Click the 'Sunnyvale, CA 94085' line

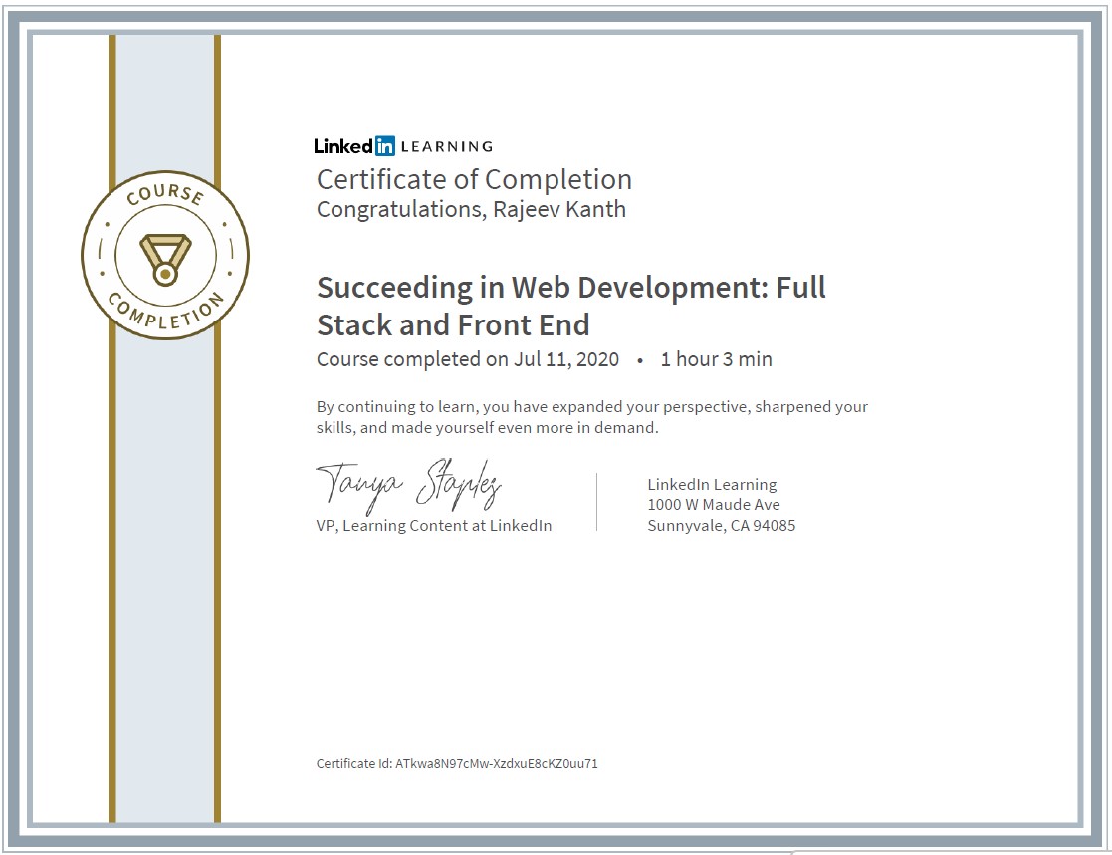[x=721, y=526]
